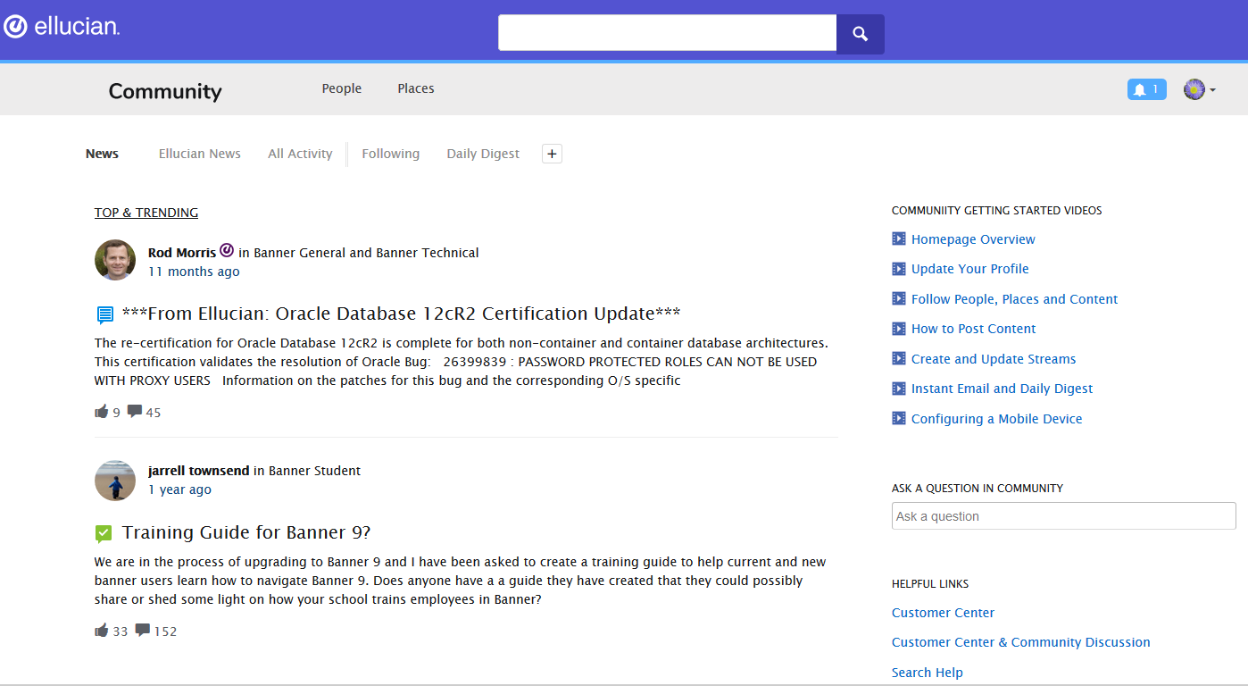Open Homepage Overview video link
This screenshot has height=686, width=1248.
pyautogui.click(x=973, y=239)
